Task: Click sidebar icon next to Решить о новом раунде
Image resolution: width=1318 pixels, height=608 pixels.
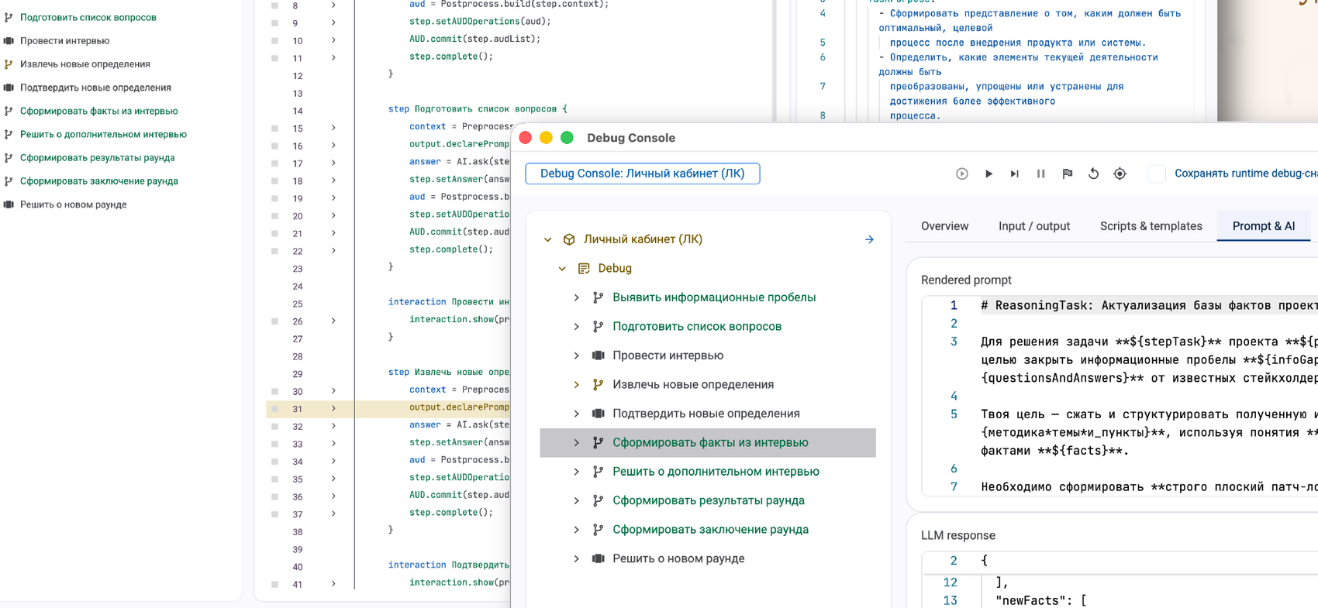Action: [9, 204]
